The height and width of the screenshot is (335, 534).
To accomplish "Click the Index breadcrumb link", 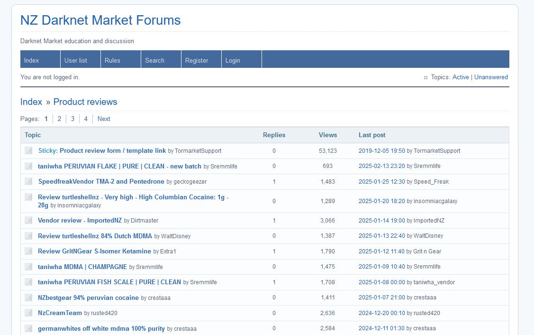I will tap(31, 102).
